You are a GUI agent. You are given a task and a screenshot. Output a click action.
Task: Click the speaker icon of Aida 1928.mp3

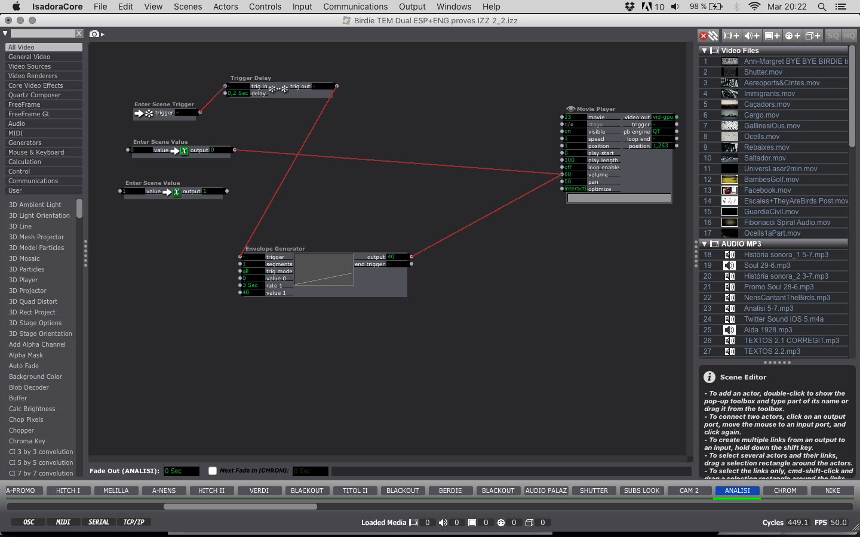pyautogui.click(x=729, y=330)
